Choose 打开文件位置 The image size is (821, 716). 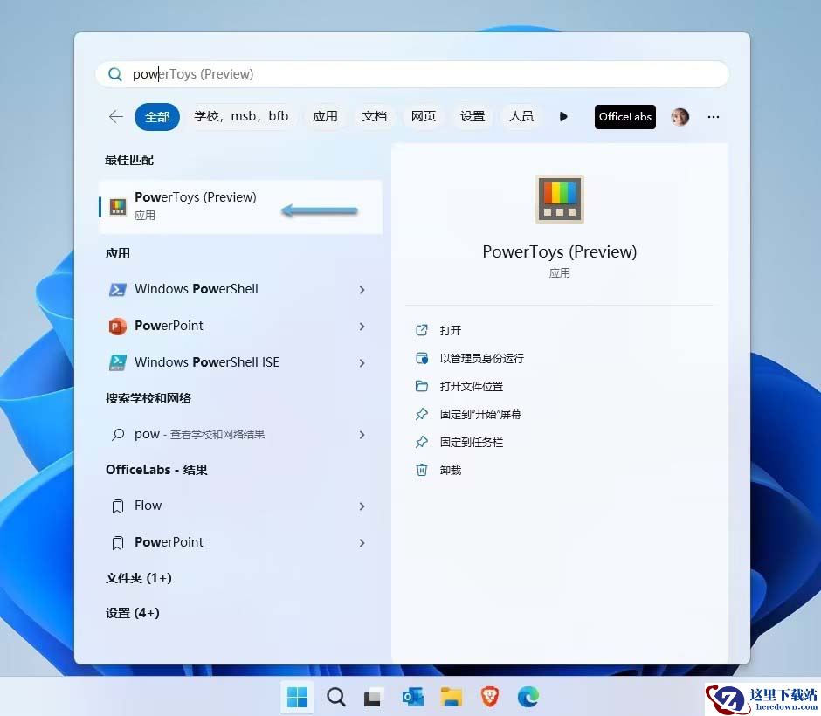coord(472,387)
